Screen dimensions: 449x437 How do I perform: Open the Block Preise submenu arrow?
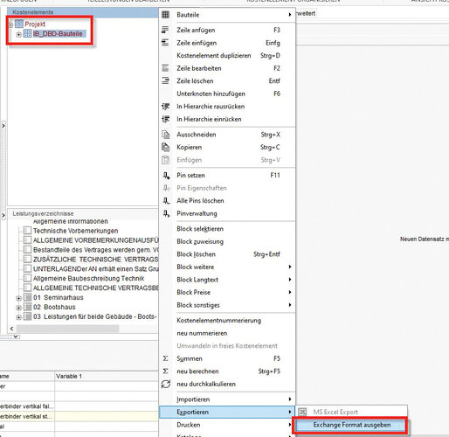point(290,292)
